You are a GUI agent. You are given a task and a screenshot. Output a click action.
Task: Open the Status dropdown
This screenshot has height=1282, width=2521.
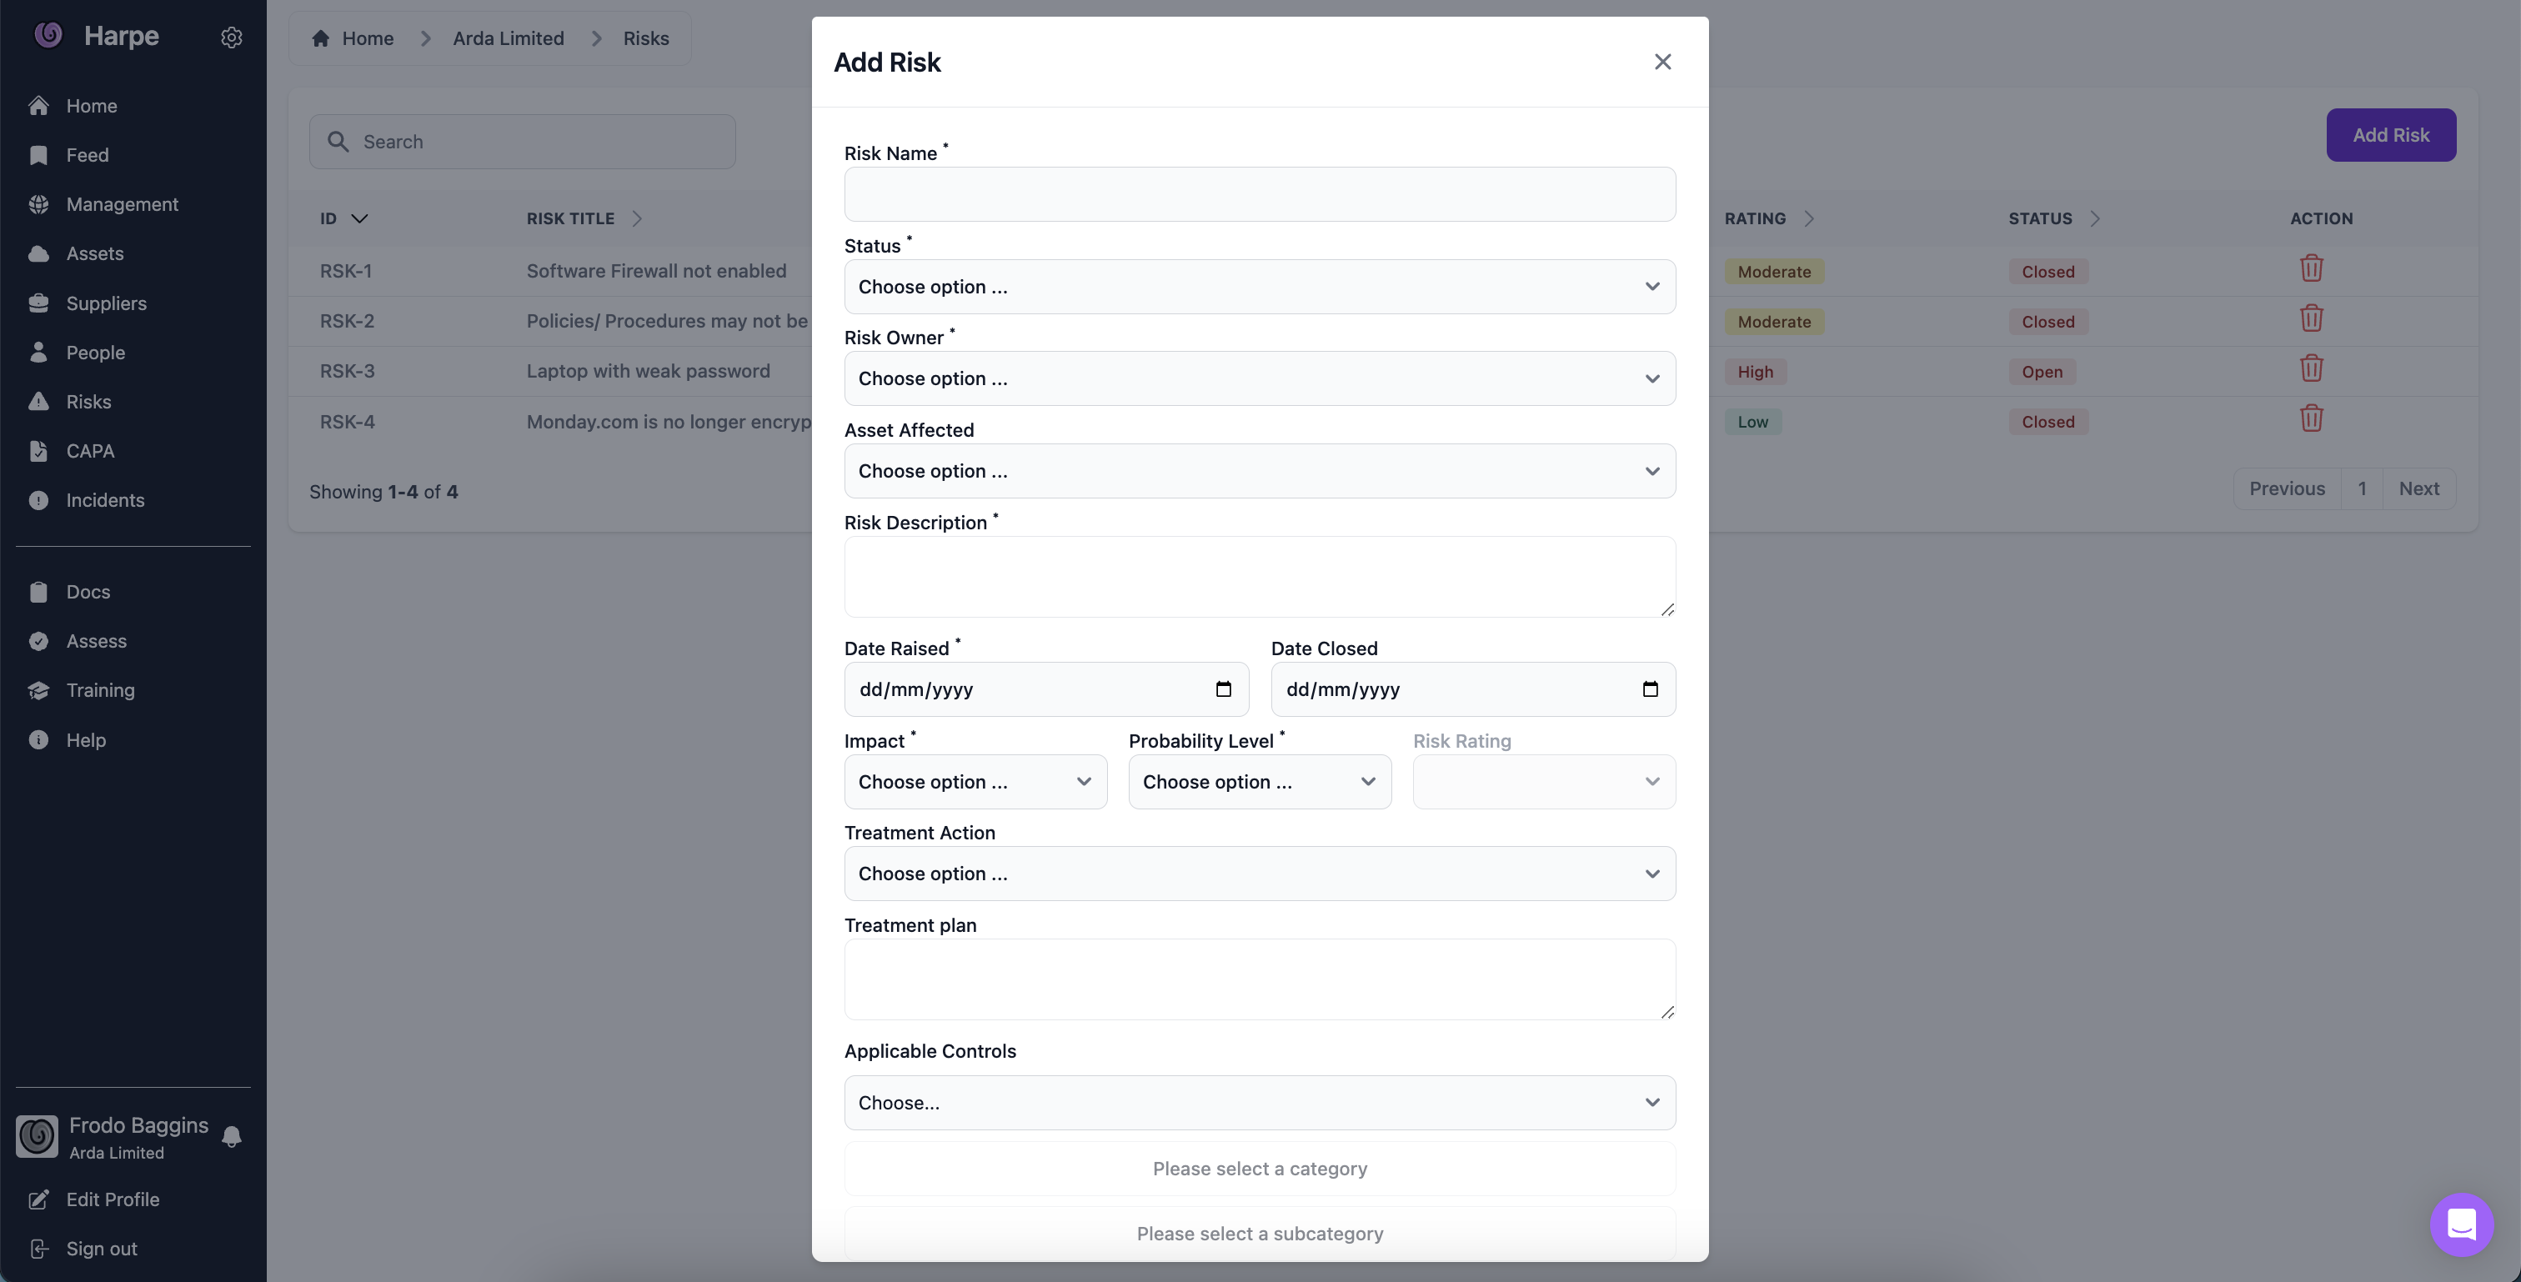tap(1259, 287)
